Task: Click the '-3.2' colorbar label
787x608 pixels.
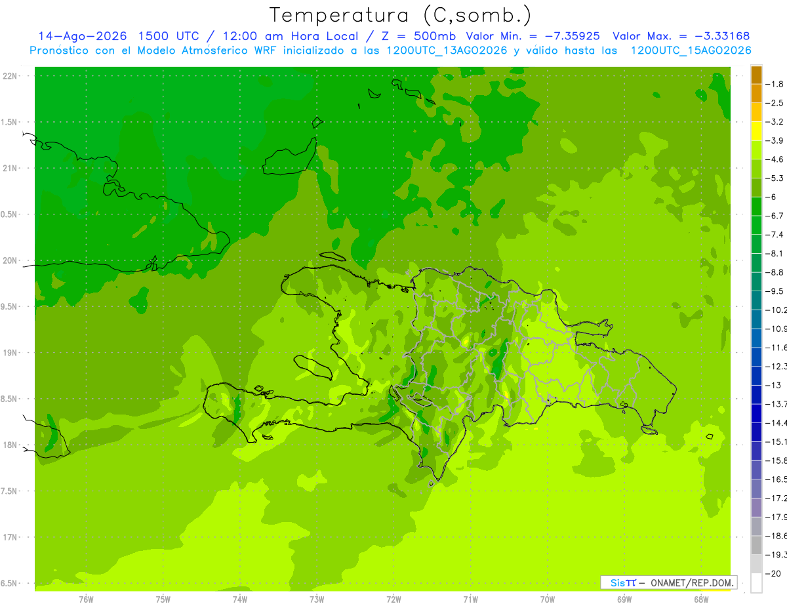Action: pyautogui.click(x=776, y=121)
